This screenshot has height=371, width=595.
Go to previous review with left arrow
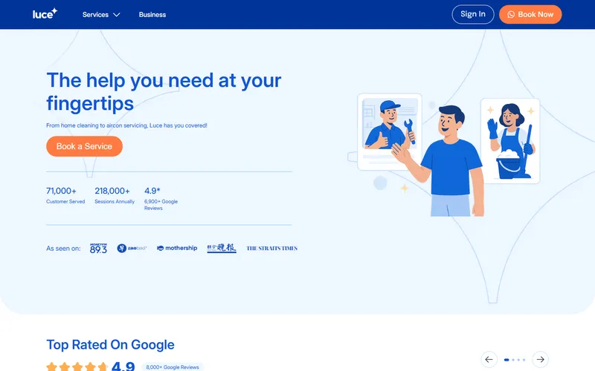489,359
